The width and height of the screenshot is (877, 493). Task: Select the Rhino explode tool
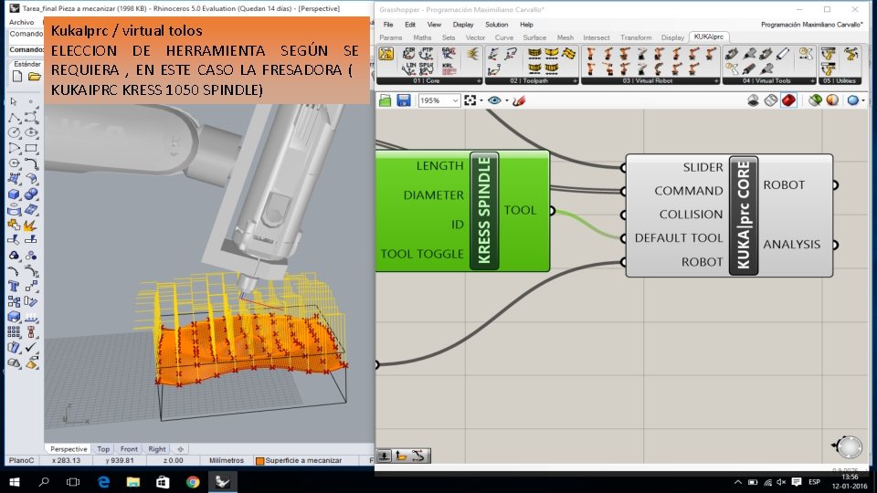click(29, 226)
